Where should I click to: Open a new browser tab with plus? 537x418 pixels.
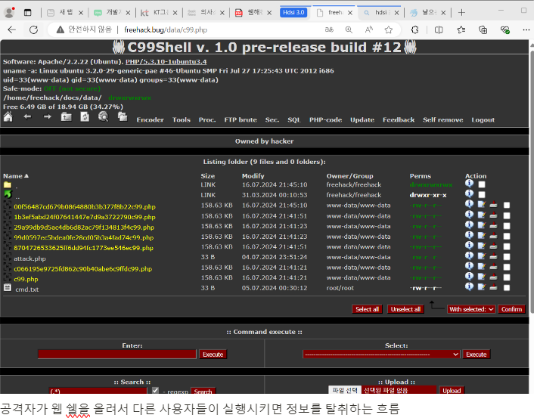pos(461,13)
